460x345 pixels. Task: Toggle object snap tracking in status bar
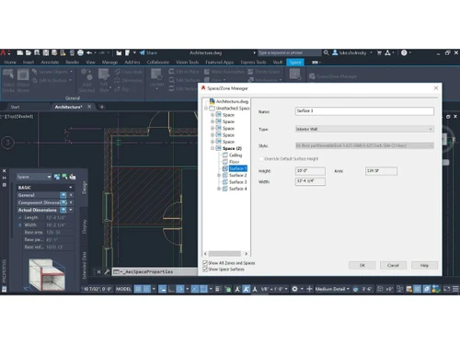point(195,289)
